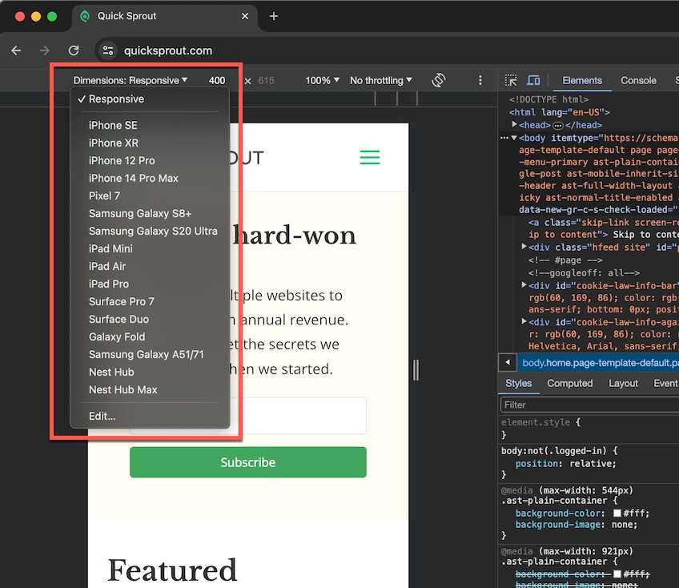This screenshot has width=679, height=588.
Task: Close the Quick Sprout tab
Action: [245, 16]
